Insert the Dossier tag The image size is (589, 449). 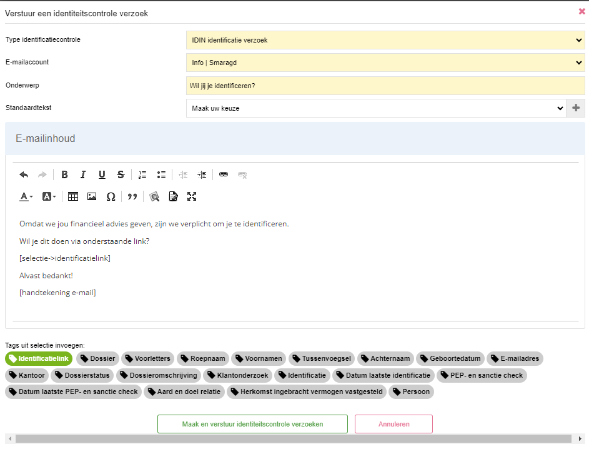[97, 359]
